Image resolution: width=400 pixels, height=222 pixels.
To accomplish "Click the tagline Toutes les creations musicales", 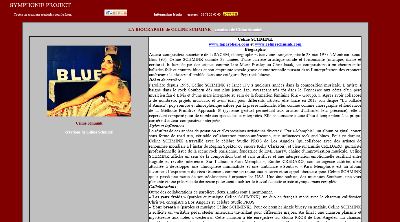I will point(43,15).
